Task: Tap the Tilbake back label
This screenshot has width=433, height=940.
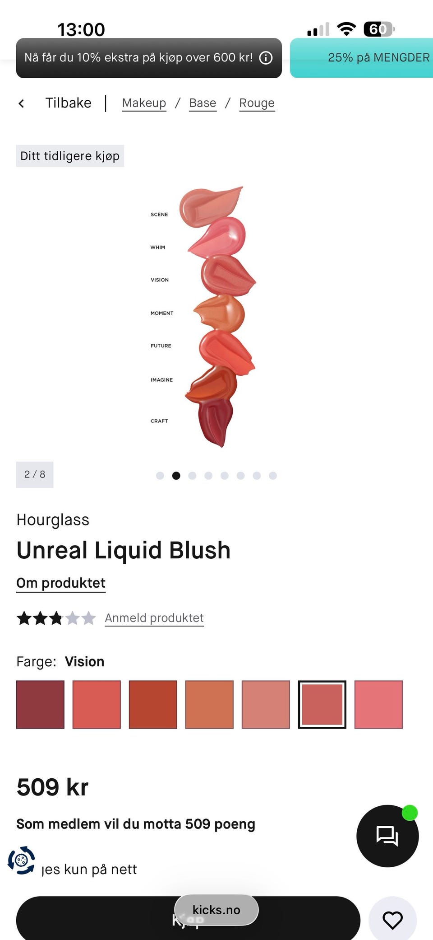Action: pyautogui.click(x=68, y=103)
